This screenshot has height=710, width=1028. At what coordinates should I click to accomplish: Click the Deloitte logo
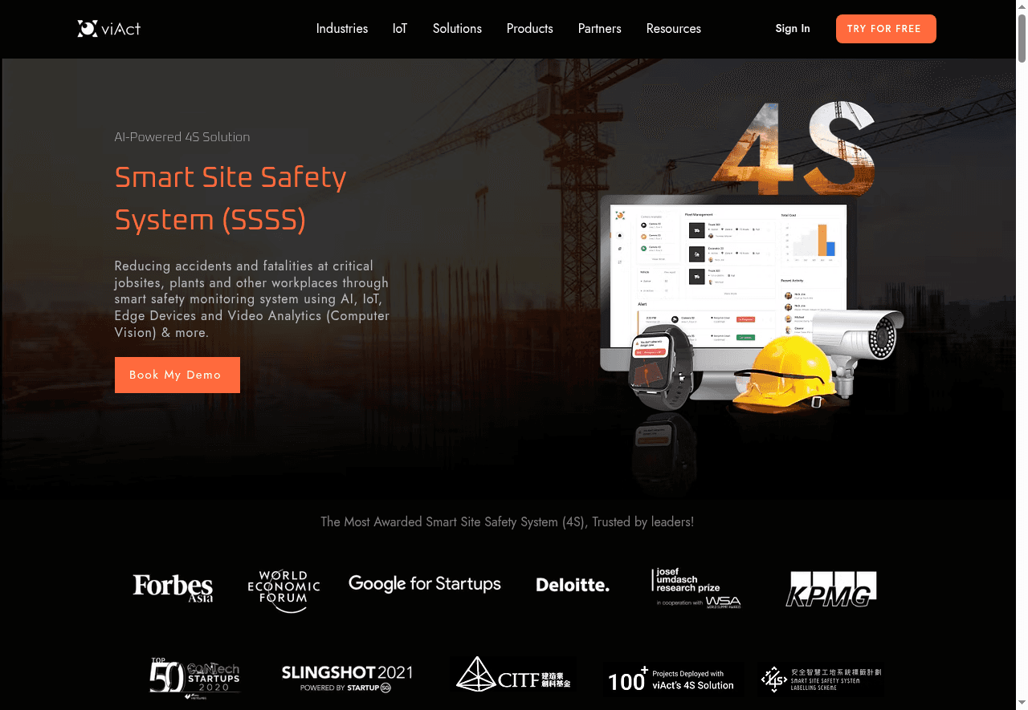pyautogui.click(x=573, y=585)
